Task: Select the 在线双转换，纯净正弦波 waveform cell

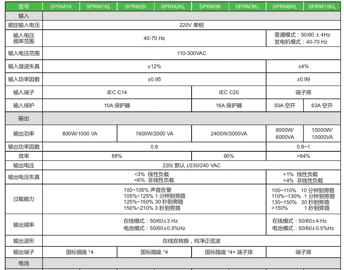Action: pos(192,241)
